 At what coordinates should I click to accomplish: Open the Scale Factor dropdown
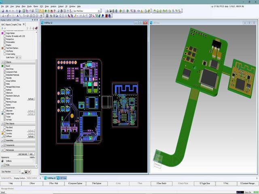click(x=19, y=58)
